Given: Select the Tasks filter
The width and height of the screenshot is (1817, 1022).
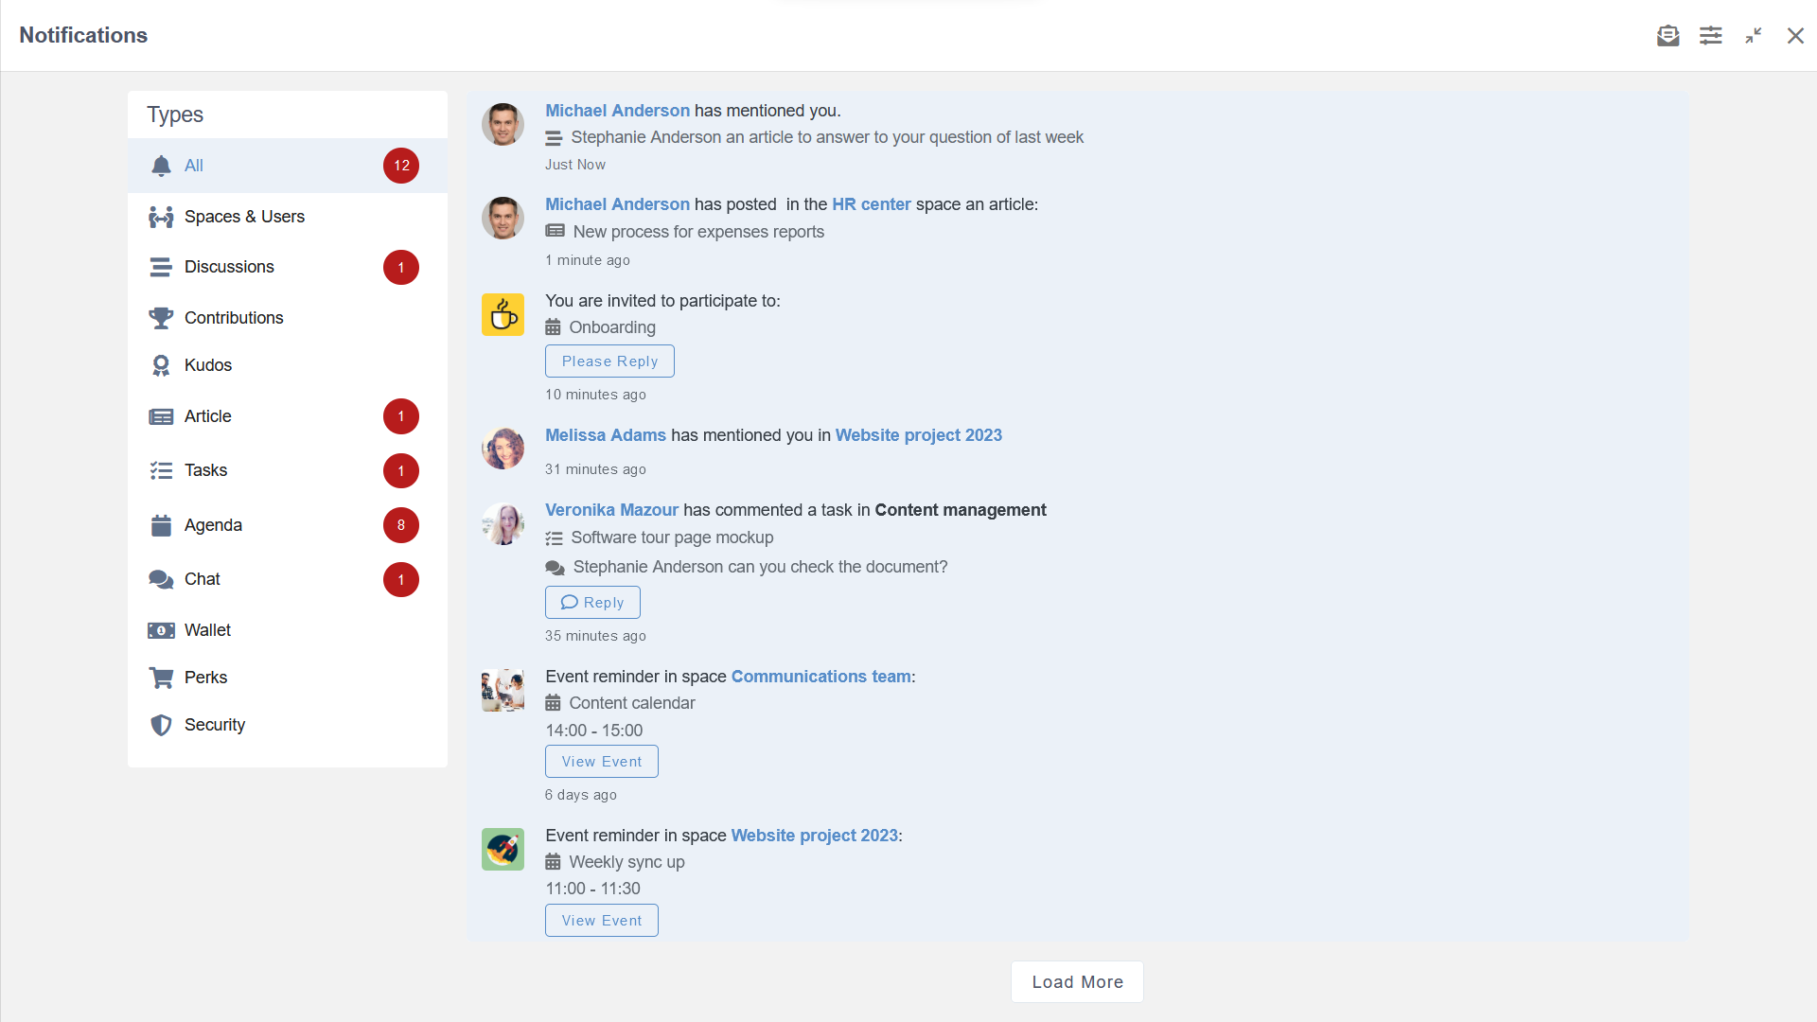Looking at the screenshot, I should point(205,470).
